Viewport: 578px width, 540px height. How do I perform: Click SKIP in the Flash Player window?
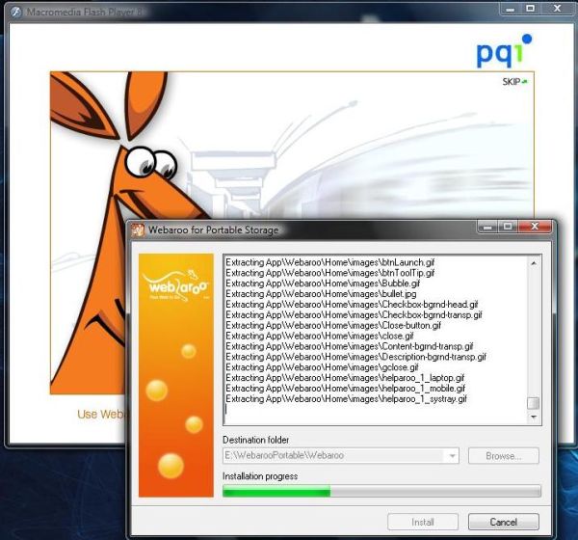tap(514, 82)
